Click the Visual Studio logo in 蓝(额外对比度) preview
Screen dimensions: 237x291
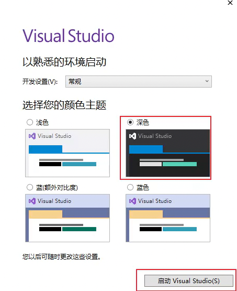click(32, 201)
